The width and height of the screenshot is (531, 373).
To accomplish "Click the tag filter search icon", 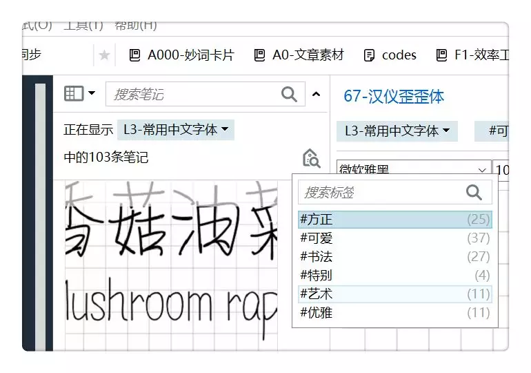I will click(311, 158).
